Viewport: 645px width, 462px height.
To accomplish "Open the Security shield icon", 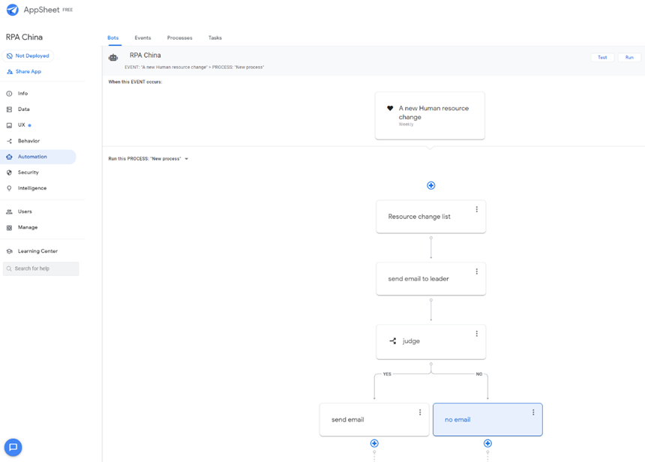I will tap(9, 172).
